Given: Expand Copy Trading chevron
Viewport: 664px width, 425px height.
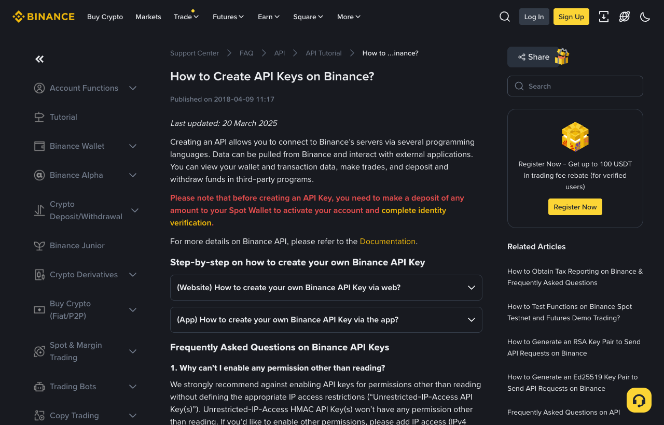Looking at the screenshot, I should coord(133,416).
